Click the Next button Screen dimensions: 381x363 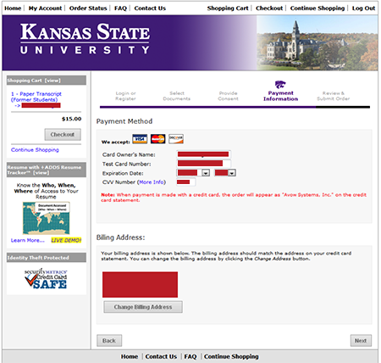tap(361, 341)
